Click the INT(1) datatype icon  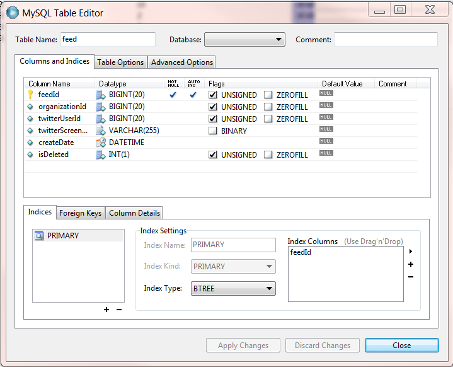click(x=101, y=154)
